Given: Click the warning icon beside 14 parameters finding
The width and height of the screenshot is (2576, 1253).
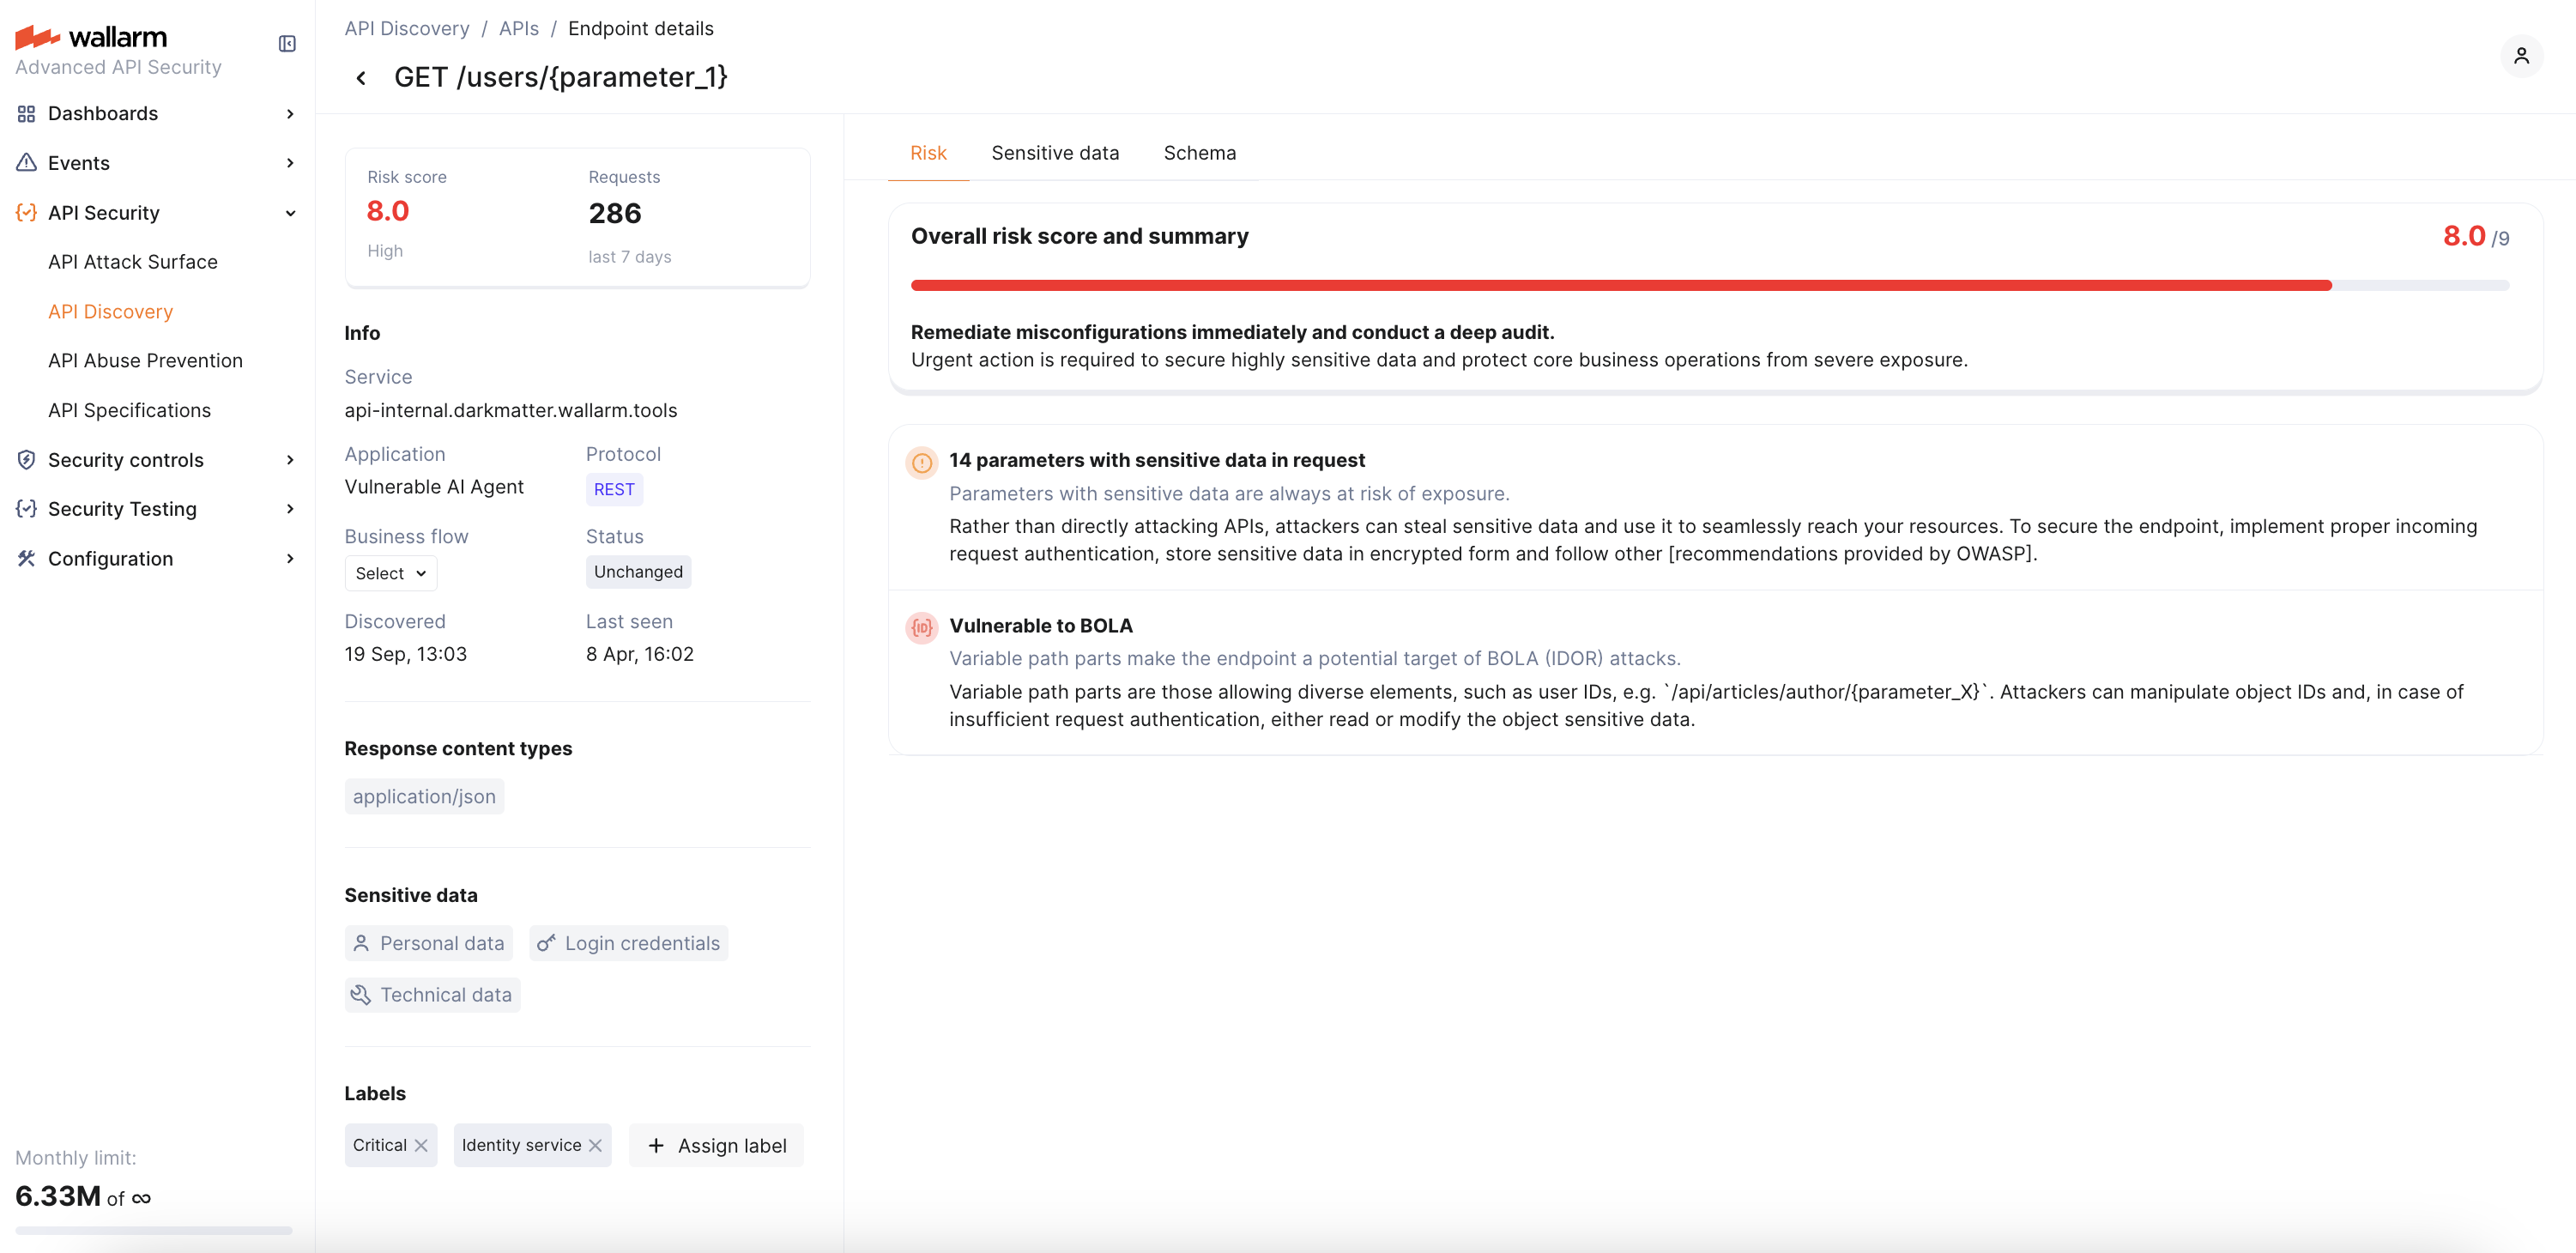Looking at the screenshot, I should [922, 462].
